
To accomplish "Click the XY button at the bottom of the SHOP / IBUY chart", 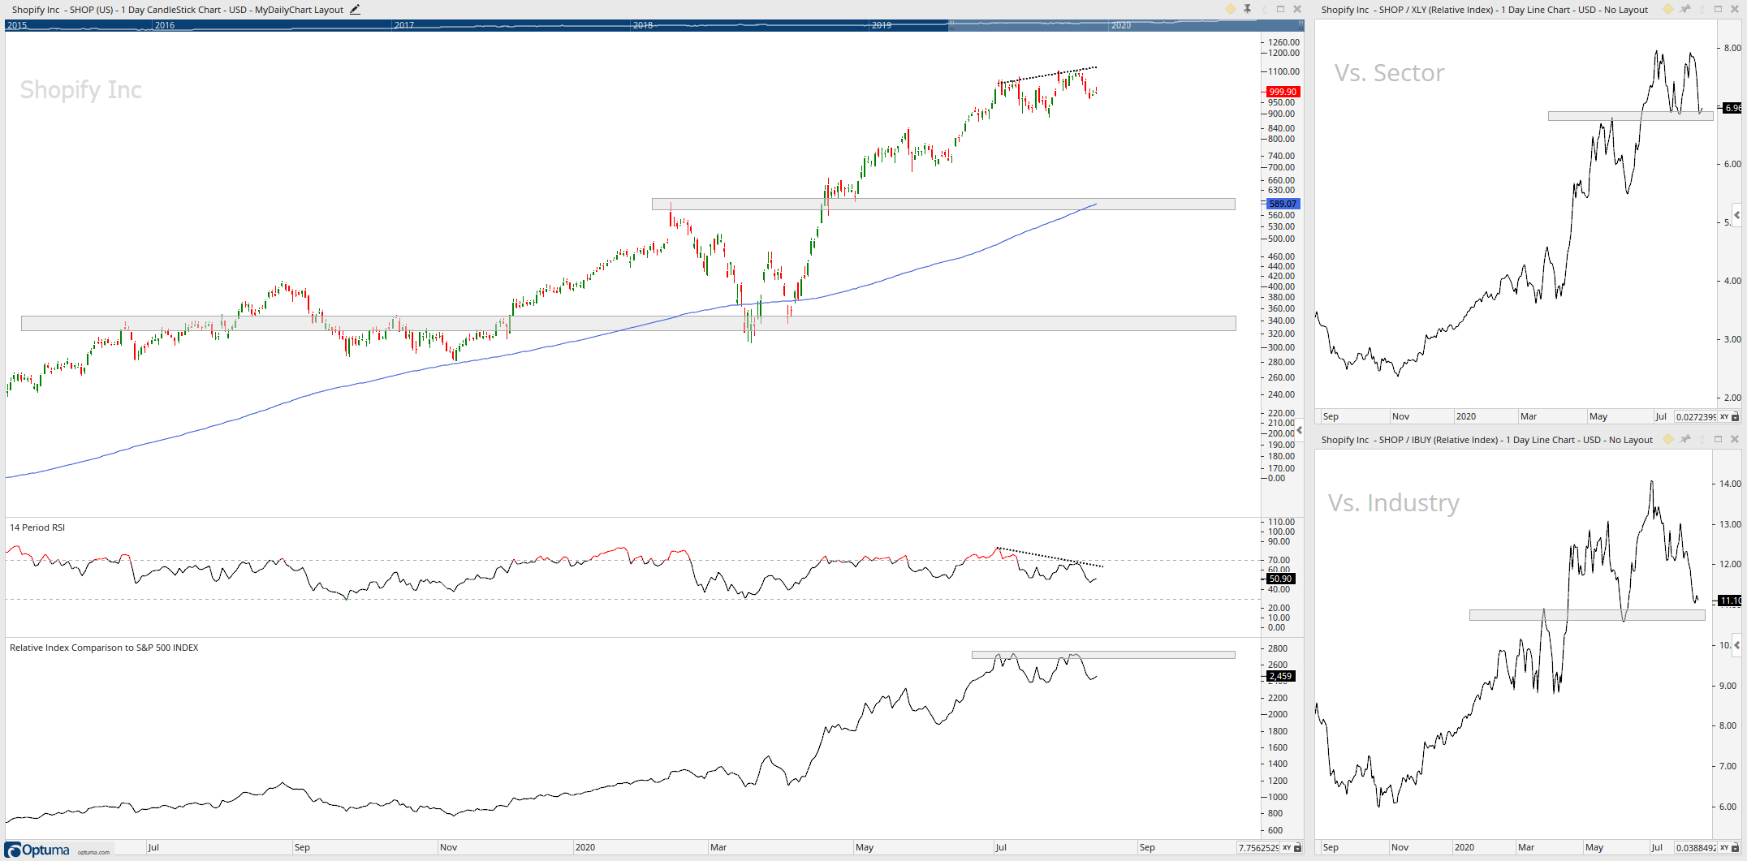I will tap(1724, 847).
